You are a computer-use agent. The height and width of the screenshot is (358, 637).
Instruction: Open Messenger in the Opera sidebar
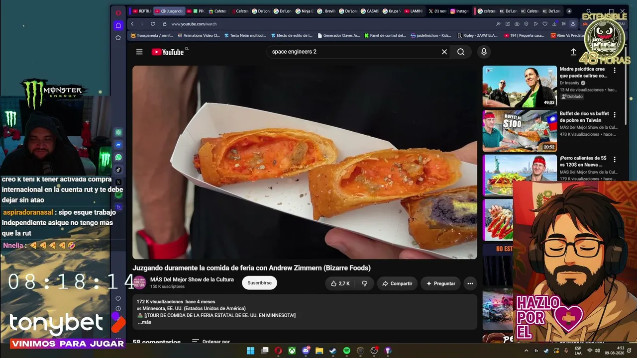coord(118,145)
